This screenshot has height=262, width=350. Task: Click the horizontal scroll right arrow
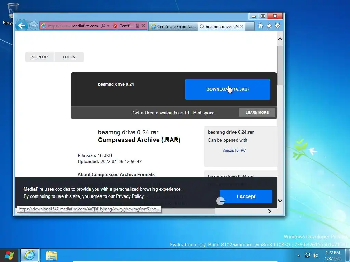click(x=269, y=211)
